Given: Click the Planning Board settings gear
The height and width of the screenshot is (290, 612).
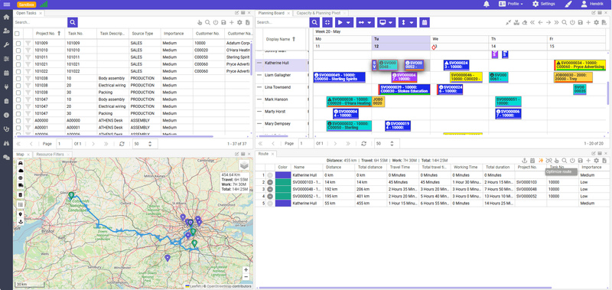Looking at the screenshot, I should 597,23.
